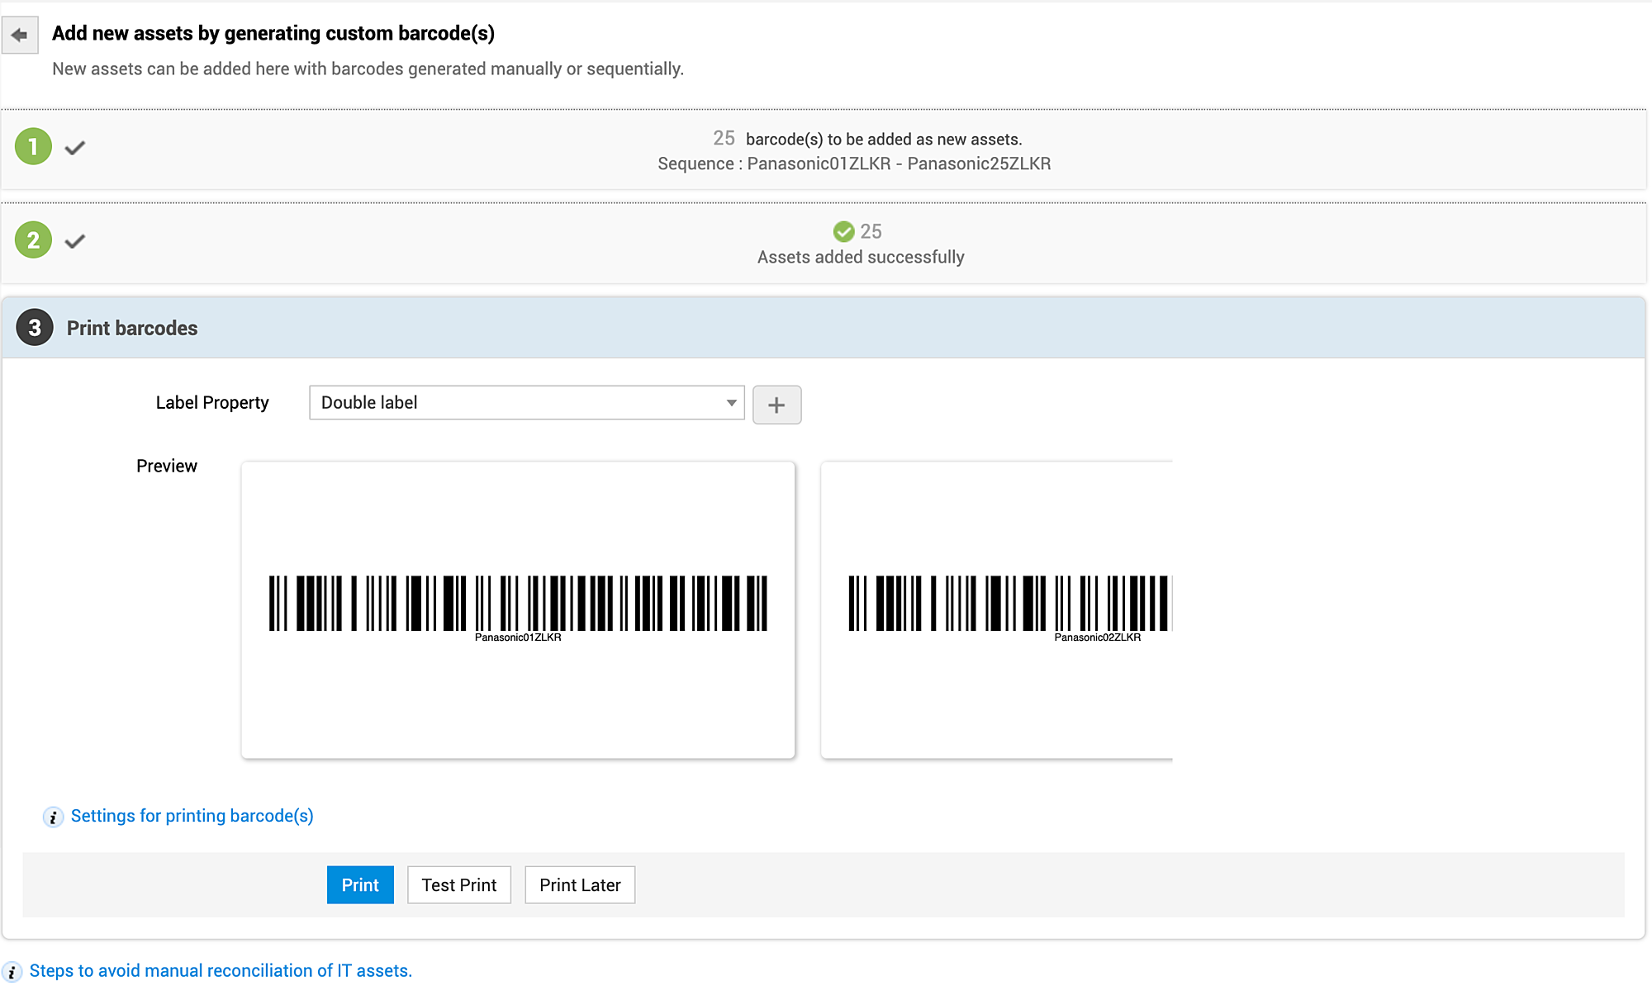Open Settings for printing barcode(s) link
The image size is (1652, 1000).
coord(192,816)
